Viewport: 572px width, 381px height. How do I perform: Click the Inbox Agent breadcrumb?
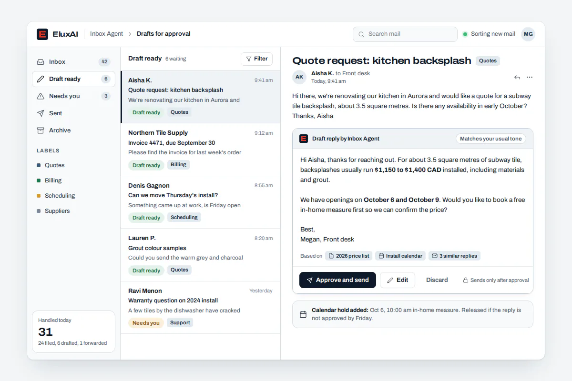click(106, 34)
